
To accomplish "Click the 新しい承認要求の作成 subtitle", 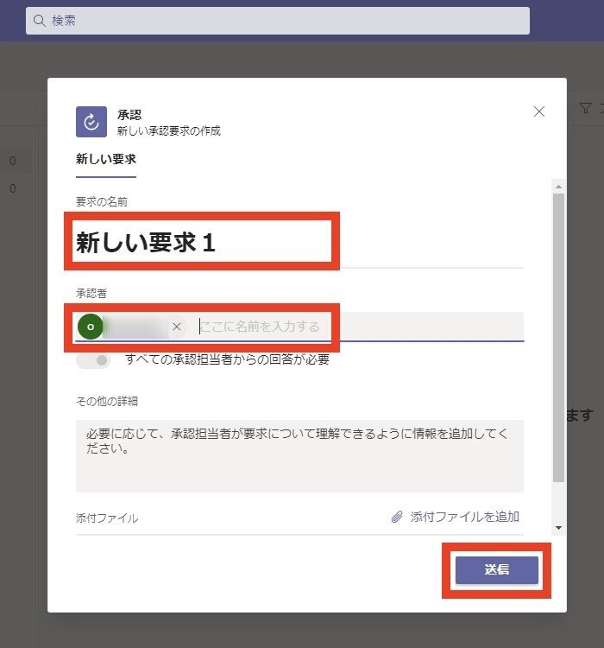I will [169, 131].
